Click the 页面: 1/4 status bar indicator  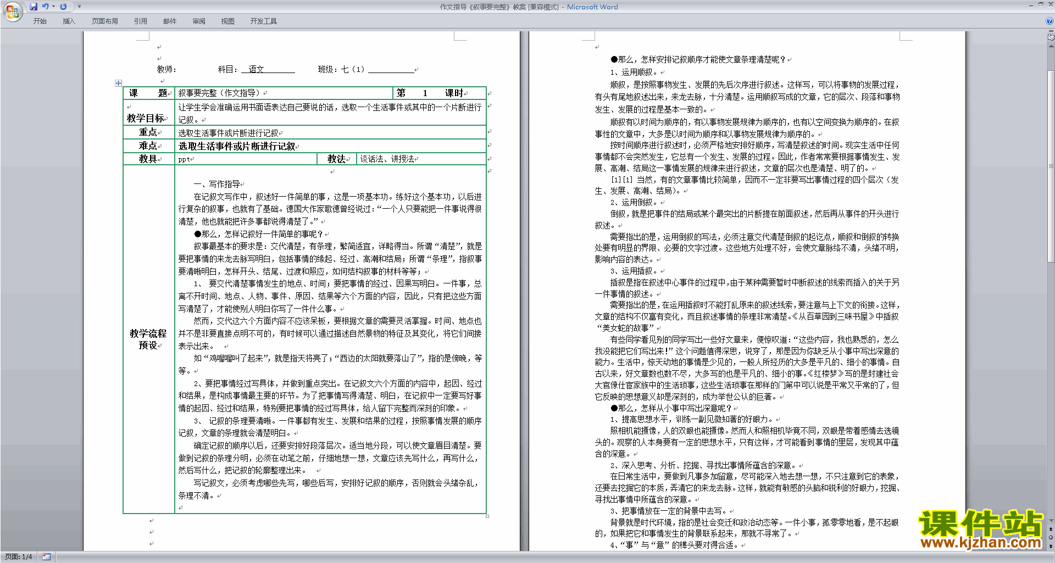[x=19, y=557]
